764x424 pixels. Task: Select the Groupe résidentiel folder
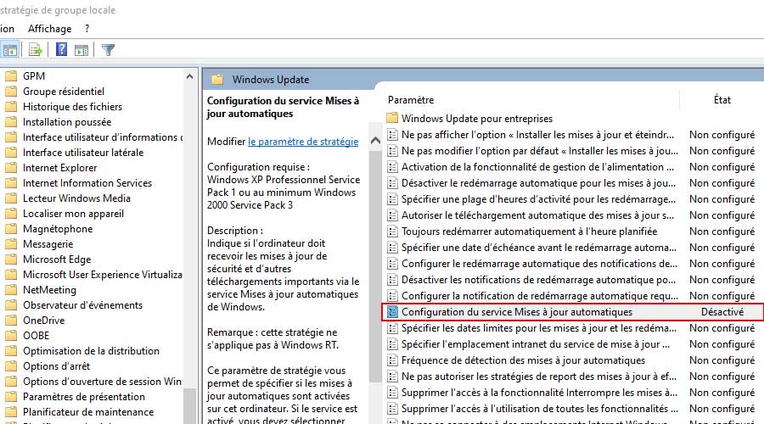point(64,92)
